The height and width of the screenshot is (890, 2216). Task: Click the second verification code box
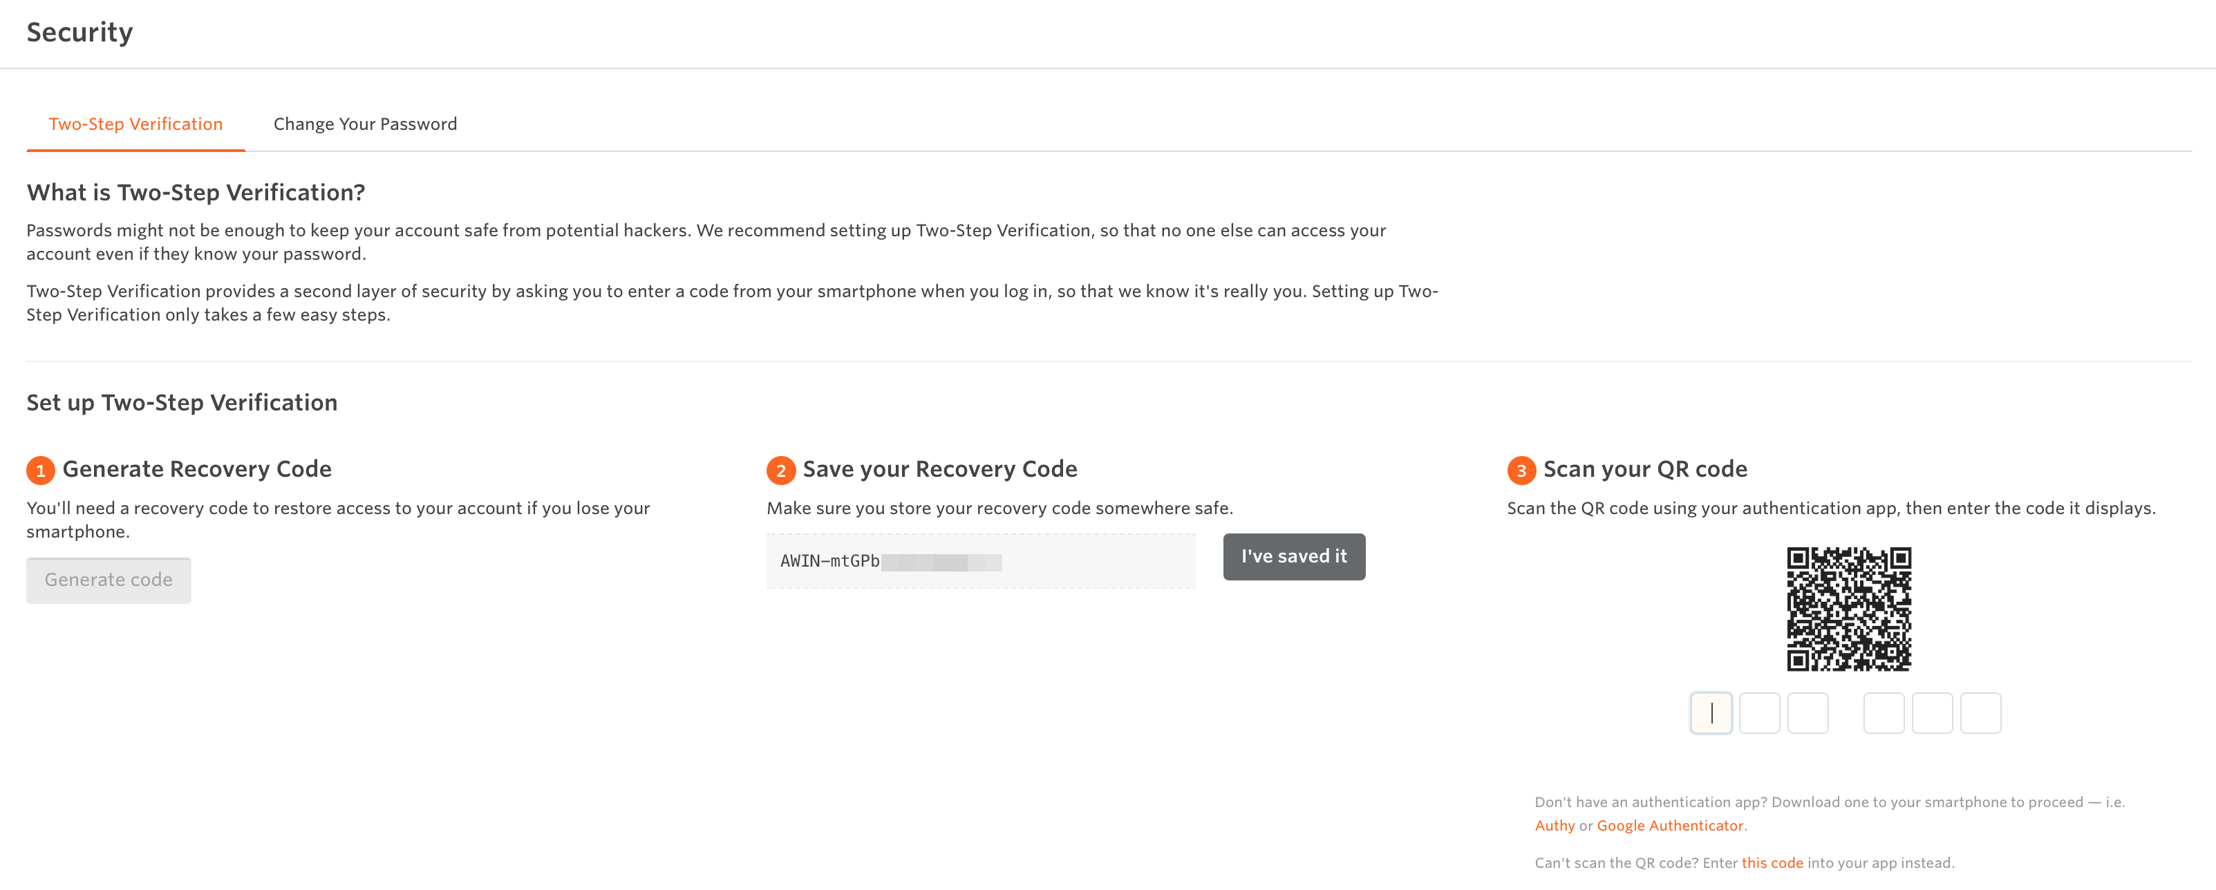(1759, 713)
